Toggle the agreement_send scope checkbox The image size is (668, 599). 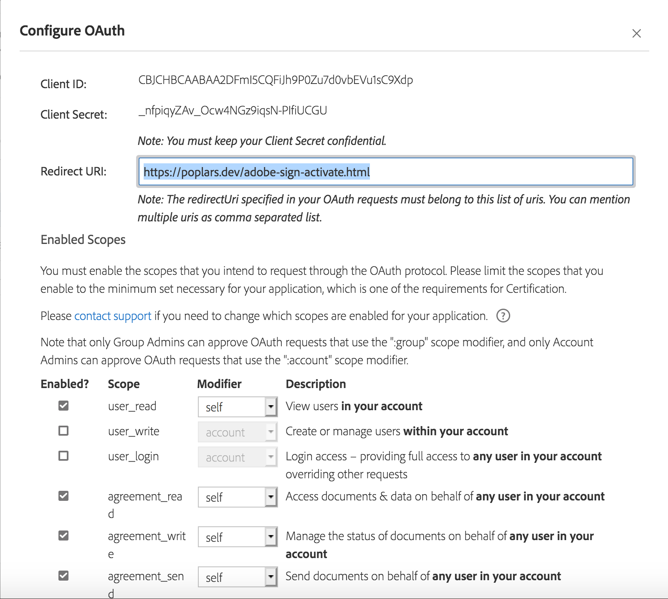point(63,576)
